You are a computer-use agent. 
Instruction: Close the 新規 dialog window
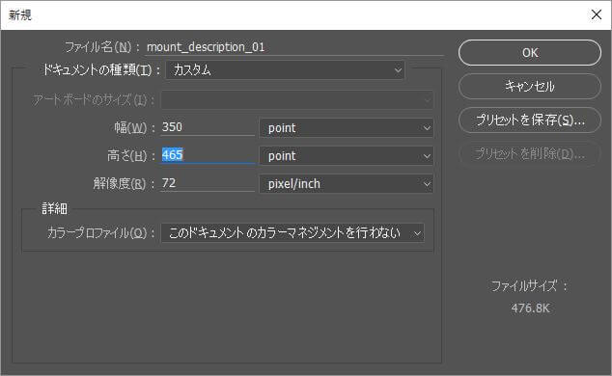click(x=596, y=14)
